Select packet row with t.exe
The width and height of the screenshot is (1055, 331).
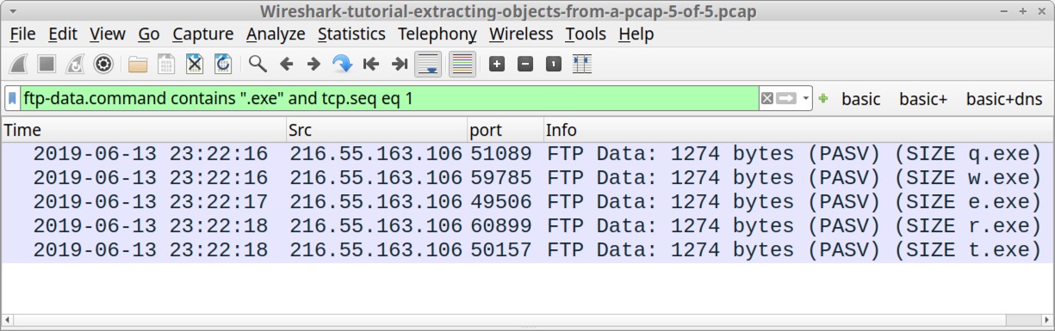pos(527,250)
